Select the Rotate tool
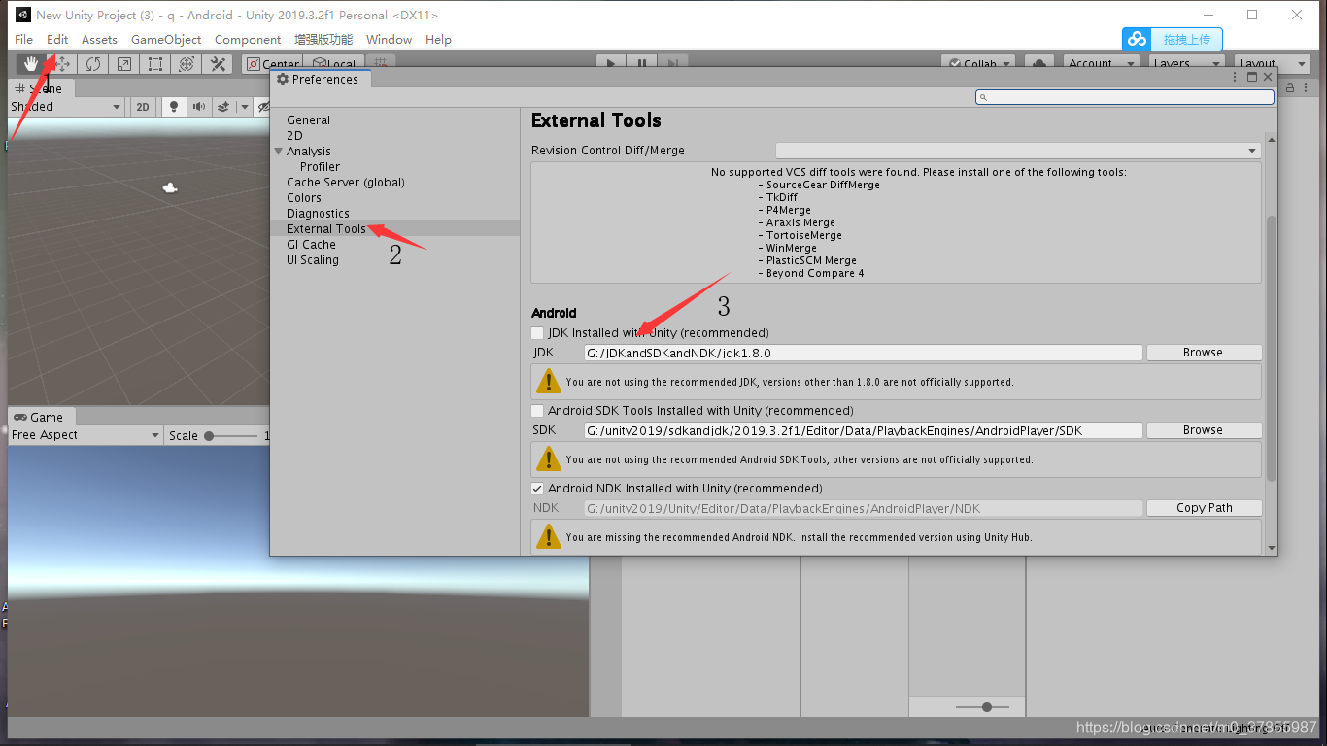This screenshot has width=1327, height=746. [92, 63]
